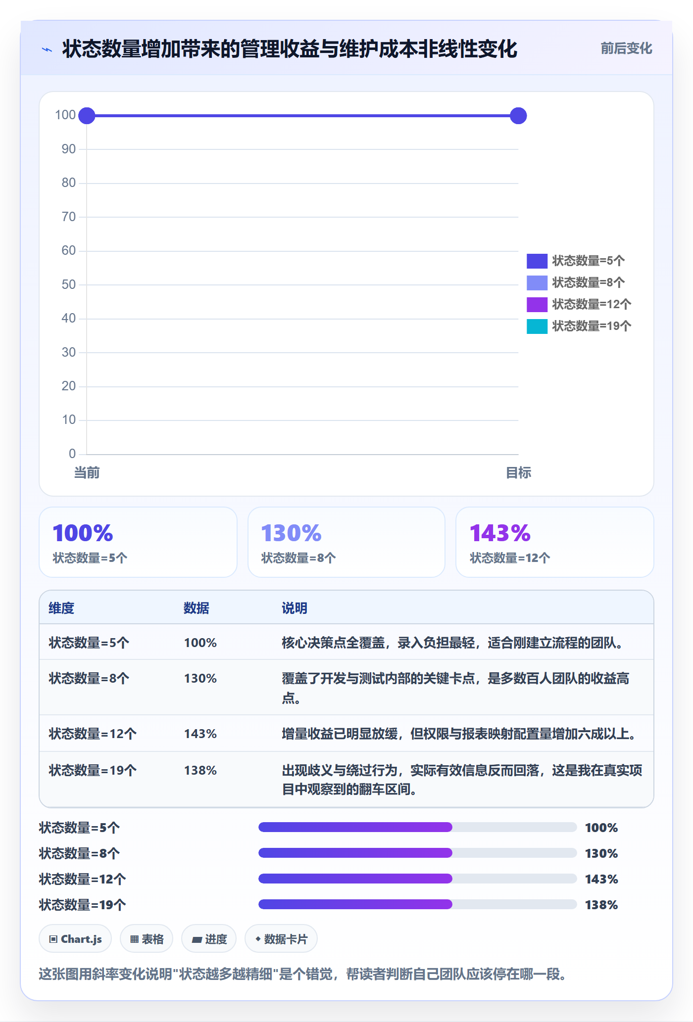Click the y-axis tick label 90
693x1022 pixels.
(x=69, y=149)
